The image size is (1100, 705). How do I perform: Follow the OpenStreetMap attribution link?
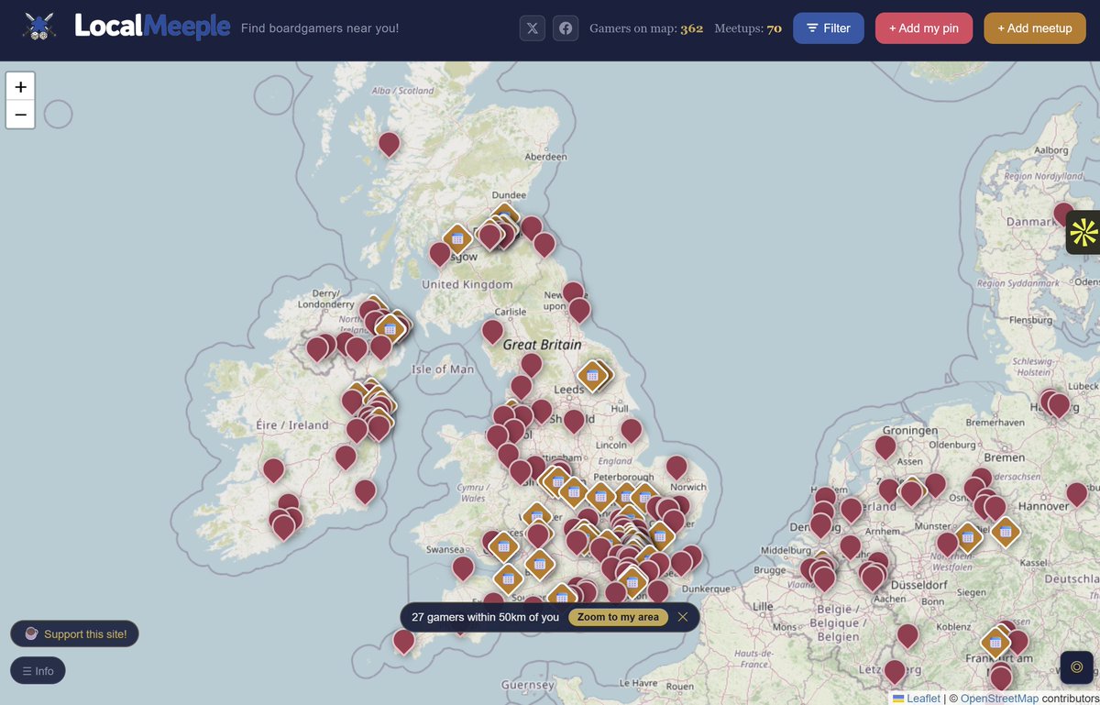(x=1000, y=698)
